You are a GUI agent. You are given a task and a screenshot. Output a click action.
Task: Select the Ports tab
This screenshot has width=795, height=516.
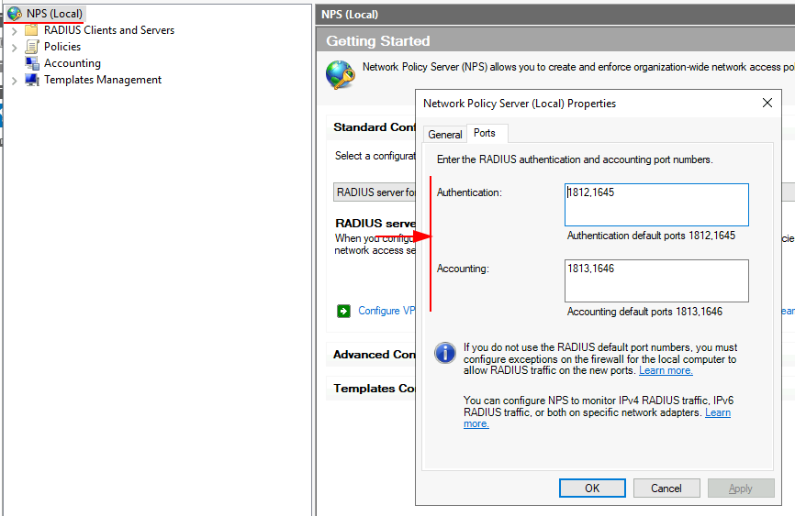[x=485, y=133]
